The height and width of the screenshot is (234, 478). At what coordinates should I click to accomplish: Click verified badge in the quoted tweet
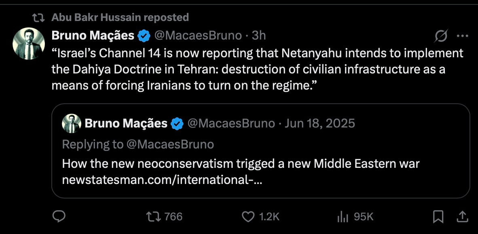point(177,123)
